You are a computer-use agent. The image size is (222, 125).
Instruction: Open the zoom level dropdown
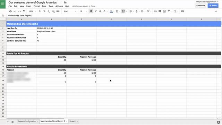pos(32,11)
